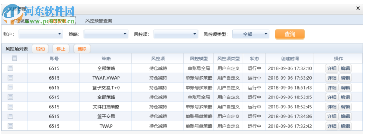Image resolution: width=367 pixels, height=134 pixels.
Task: Select the cell reading TWAP,VWAP
Action: pyautogui.click(x=106, y=78)
